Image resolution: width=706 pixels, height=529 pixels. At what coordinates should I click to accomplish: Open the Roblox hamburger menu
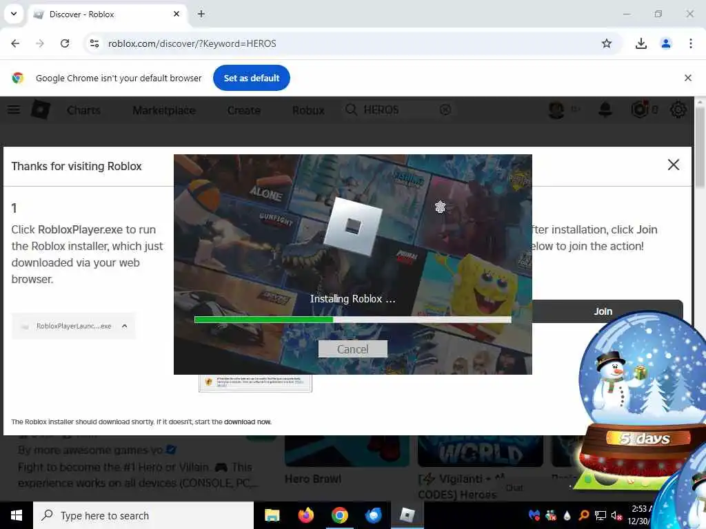click(14, 110)
